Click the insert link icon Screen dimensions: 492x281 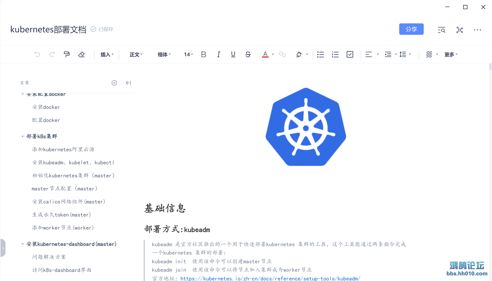point(282,54)
